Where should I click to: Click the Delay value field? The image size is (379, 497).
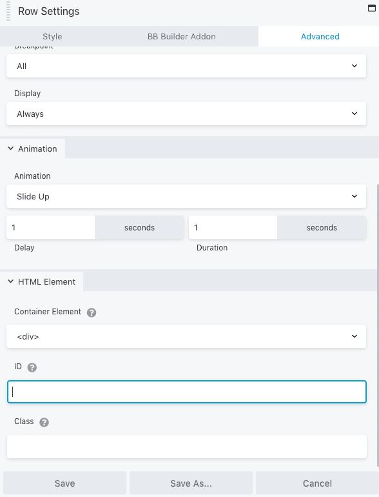click(x=51, y=228)
